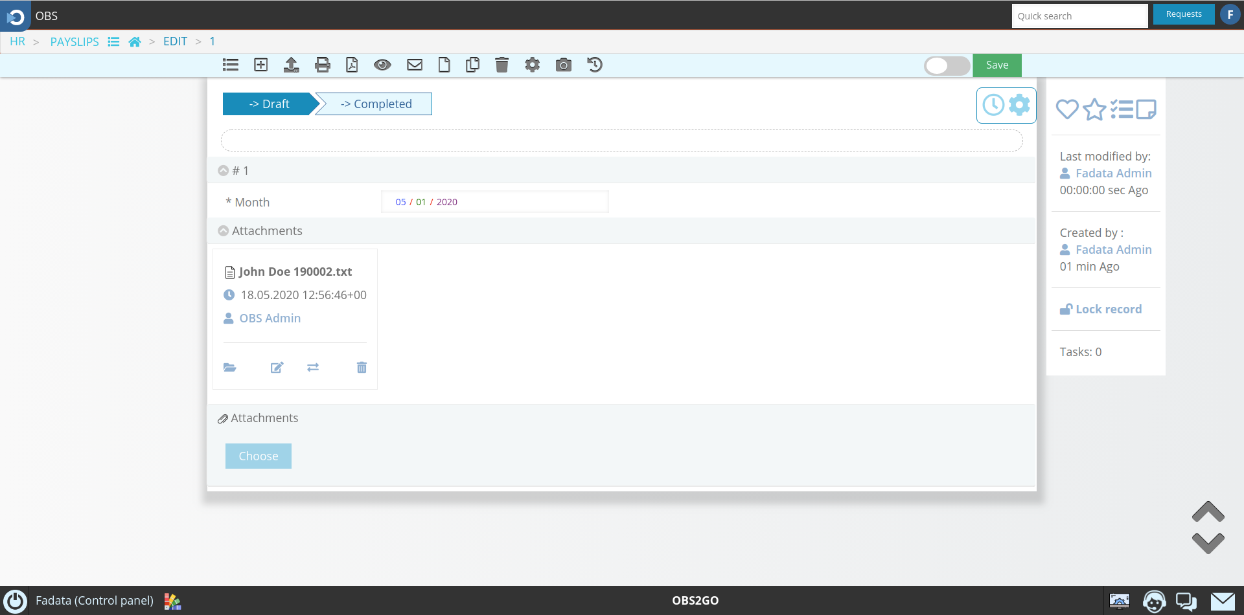Image resolution: width=1244 pixels, height=615 pixels.
Task: Click the upload icon in toolbar
Action: (292, 65)
